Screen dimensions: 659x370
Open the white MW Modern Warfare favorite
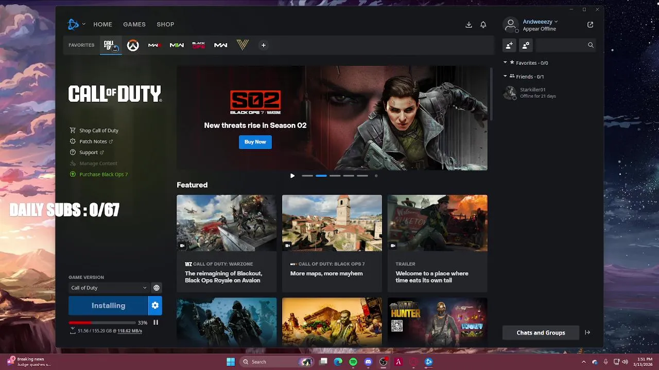point(220,45)
